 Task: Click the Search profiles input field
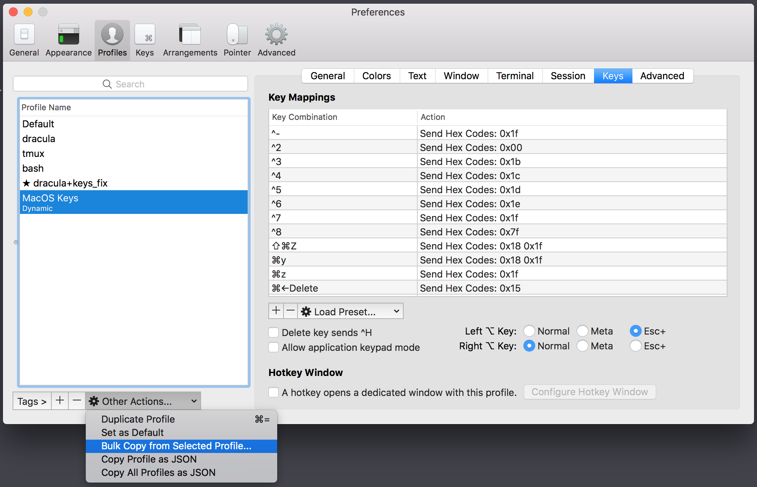click(x=131, y=84)
